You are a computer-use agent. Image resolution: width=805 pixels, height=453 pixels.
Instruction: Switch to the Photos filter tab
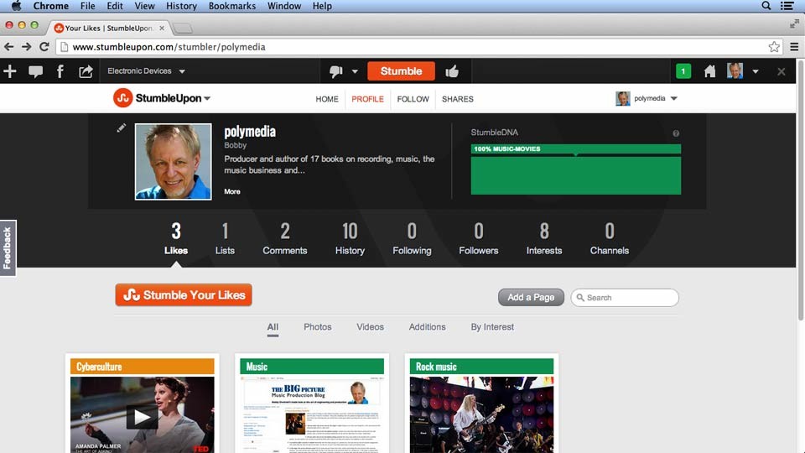pos(317,326)
